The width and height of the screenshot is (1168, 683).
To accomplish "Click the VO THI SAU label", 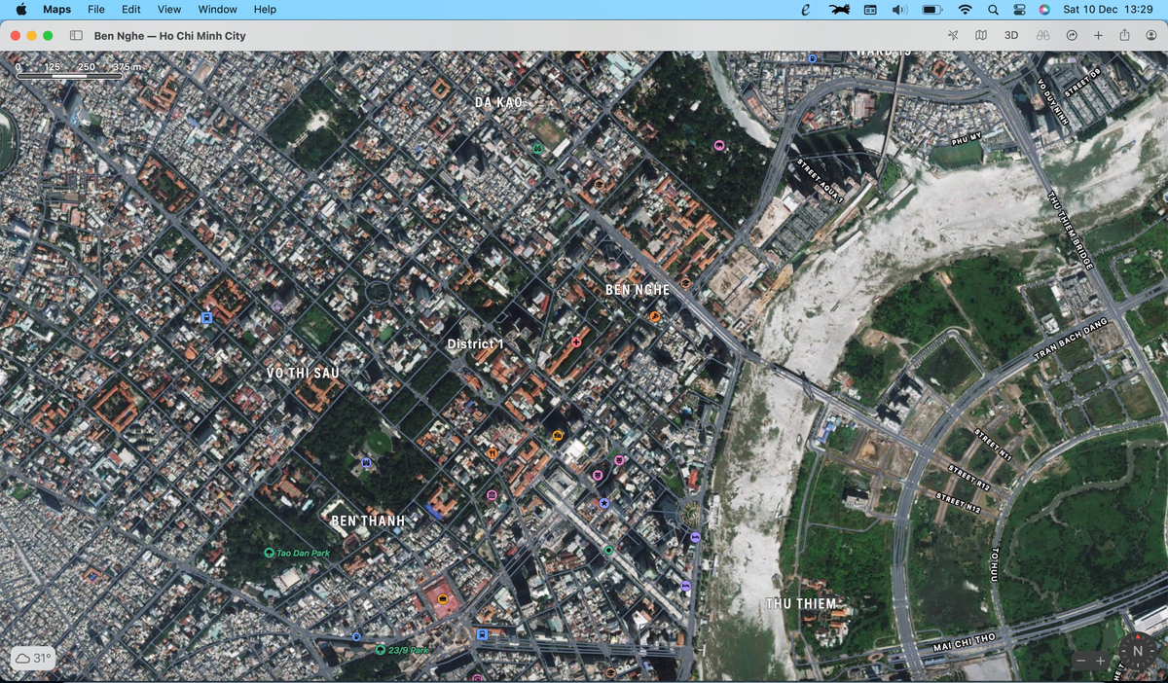I will click(x=303, y=373).
